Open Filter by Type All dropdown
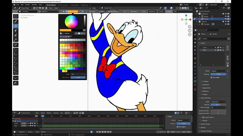The width and height of the screenshot is (243, 136). [218, 107]
